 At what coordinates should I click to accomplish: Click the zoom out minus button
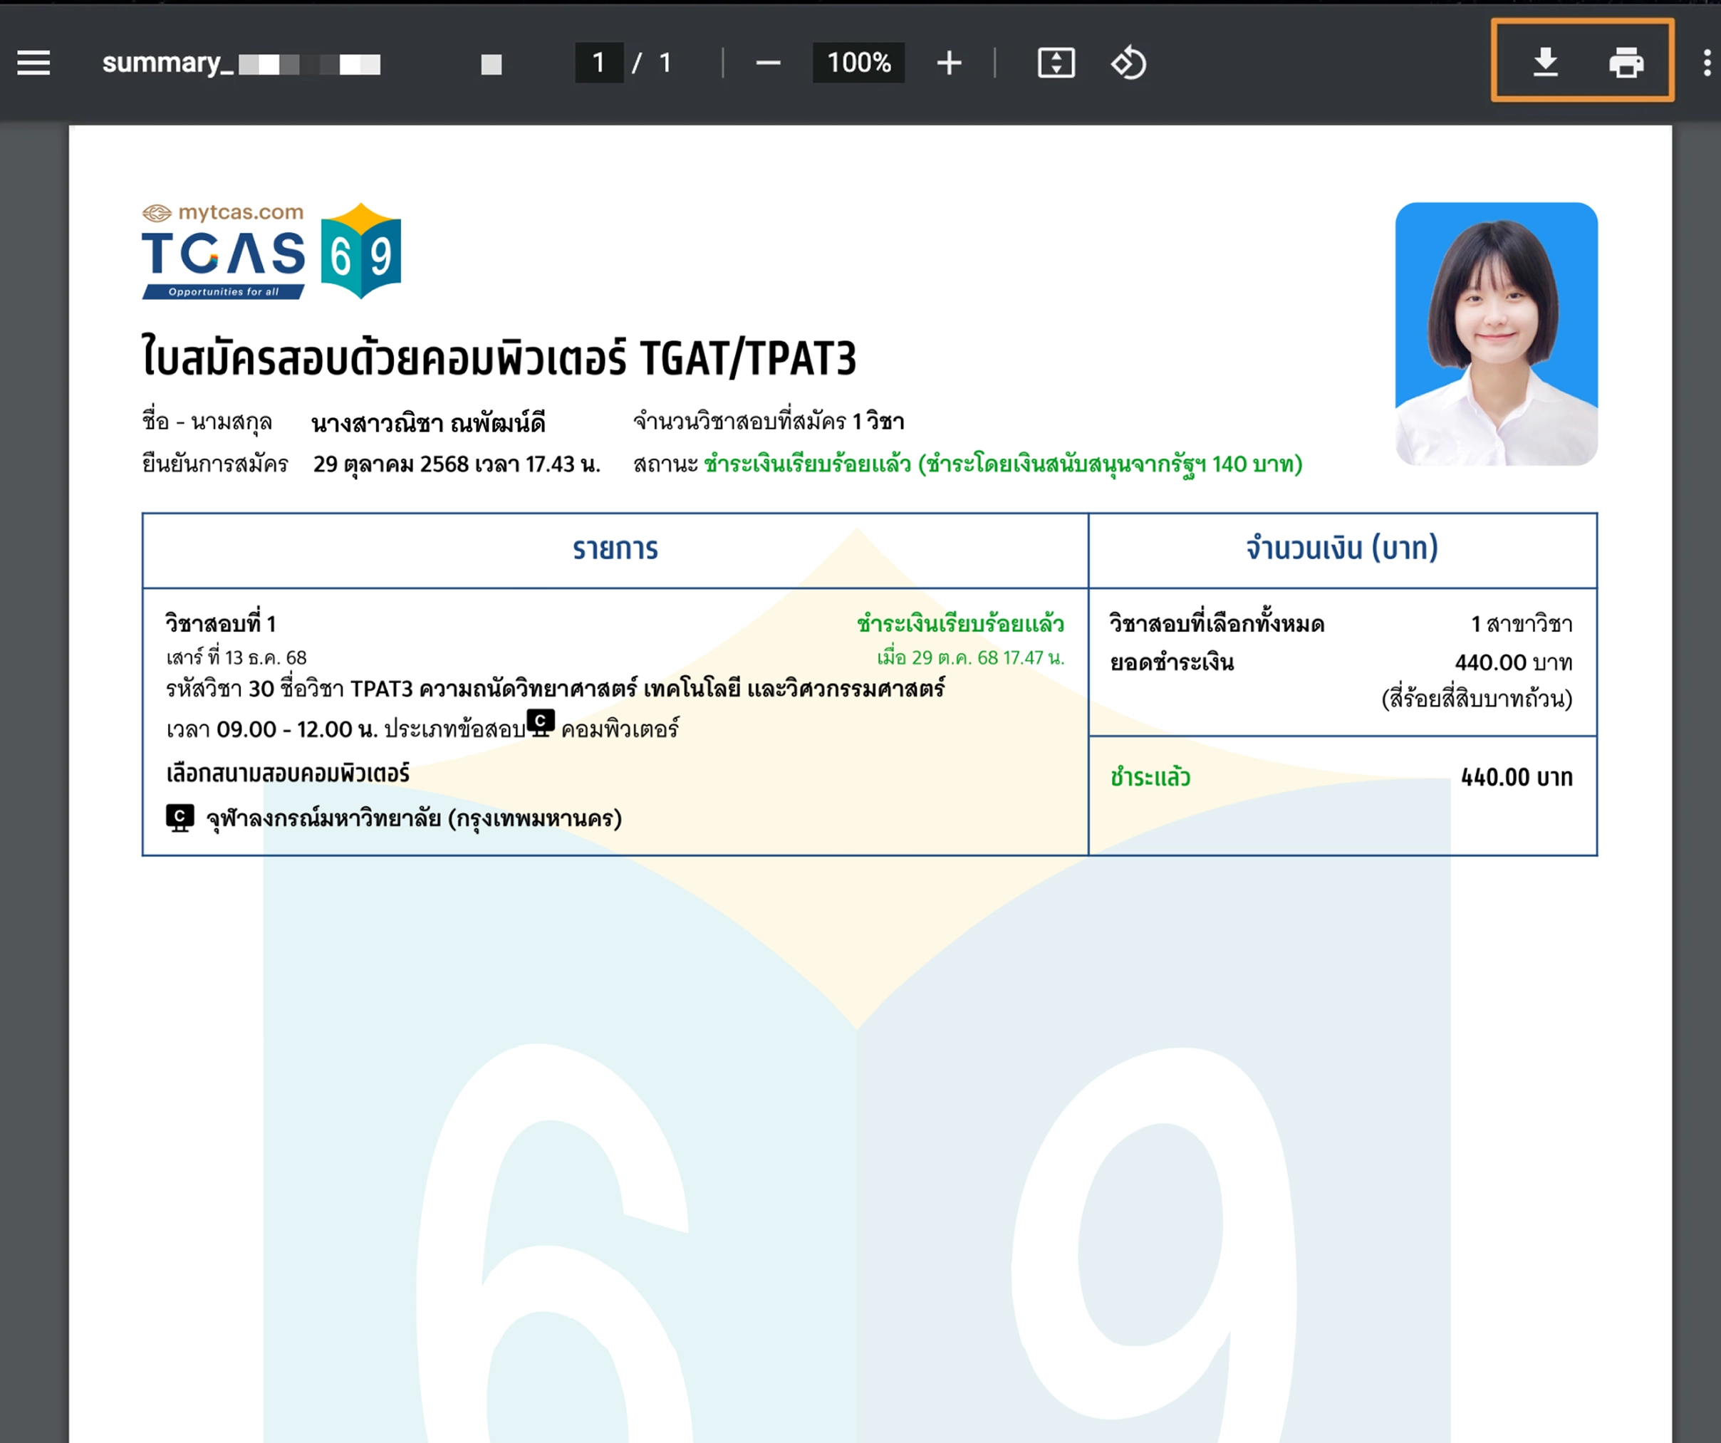(768, 63)
